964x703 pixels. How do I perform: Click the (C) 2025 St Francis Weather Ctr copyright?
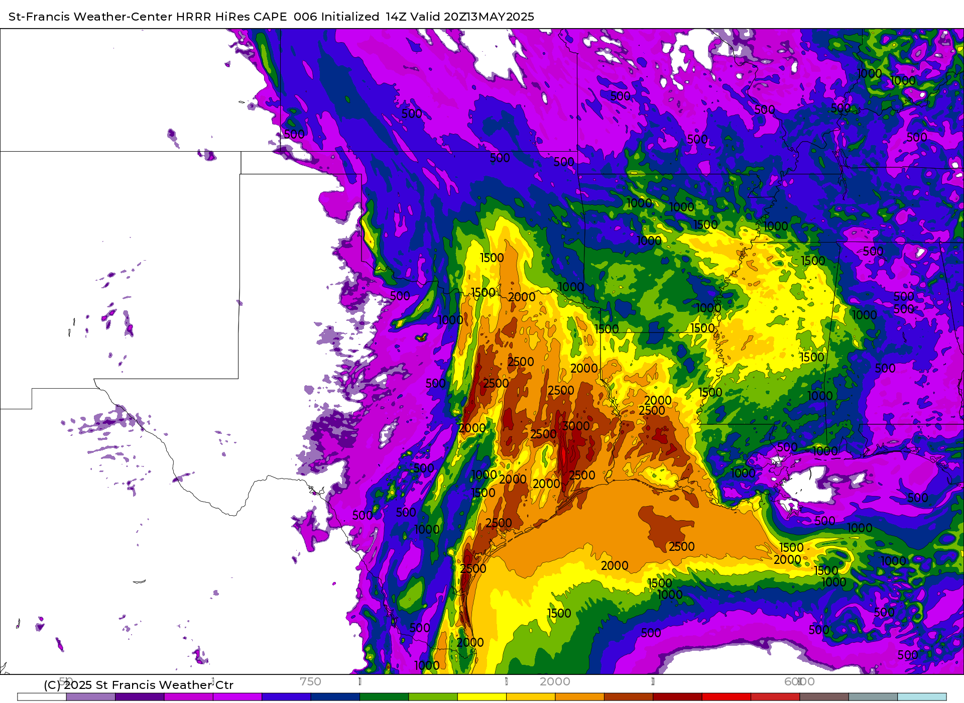point(139,685)
